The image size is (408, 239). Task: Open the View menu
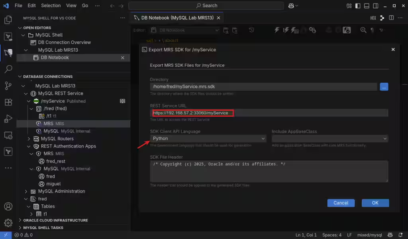point(71,6)
